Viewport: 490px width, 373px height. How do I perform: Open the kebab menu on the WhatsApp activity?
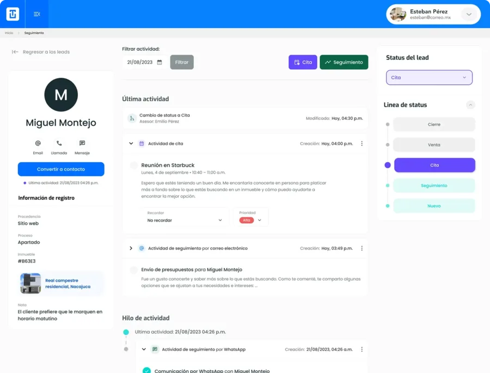362,349
